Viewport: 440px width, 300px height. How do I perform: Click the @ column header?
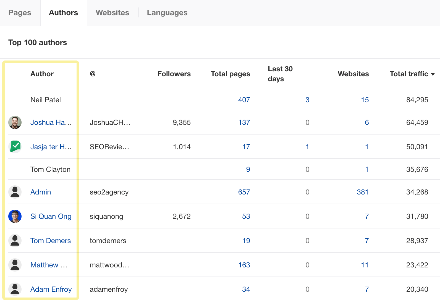tap(93, 74)
